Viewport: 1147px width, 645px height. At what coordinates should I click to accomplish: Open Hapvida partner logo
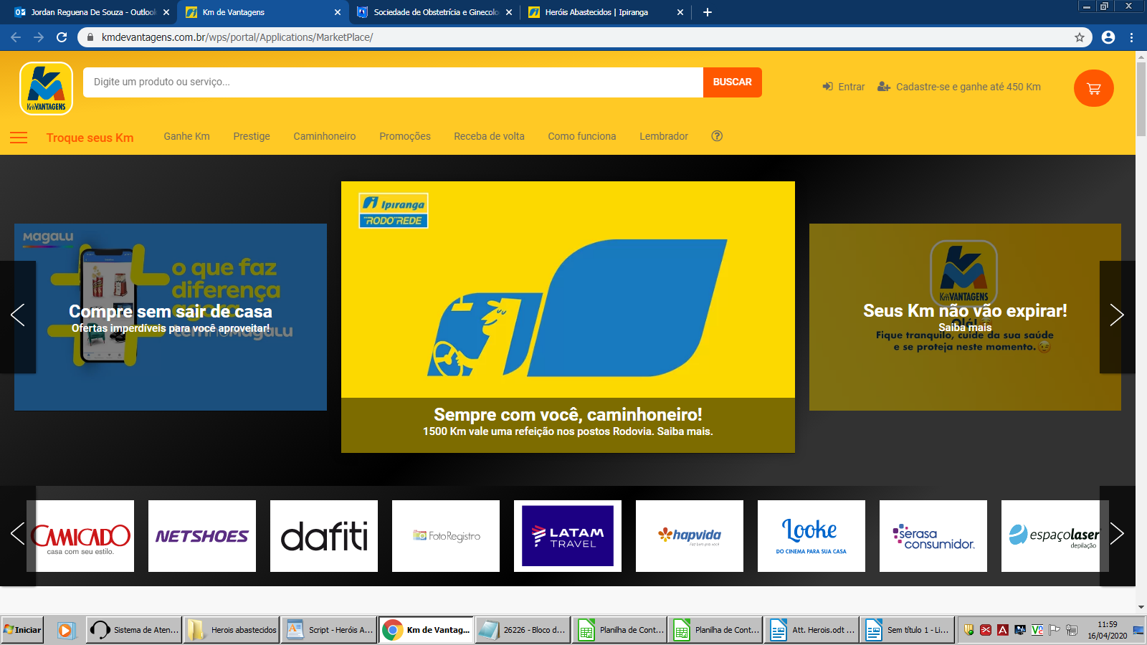pyautogui.click(x=690, y=536)
